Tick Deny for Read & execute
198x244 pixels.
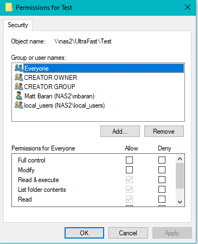click(x=162, y=180)
